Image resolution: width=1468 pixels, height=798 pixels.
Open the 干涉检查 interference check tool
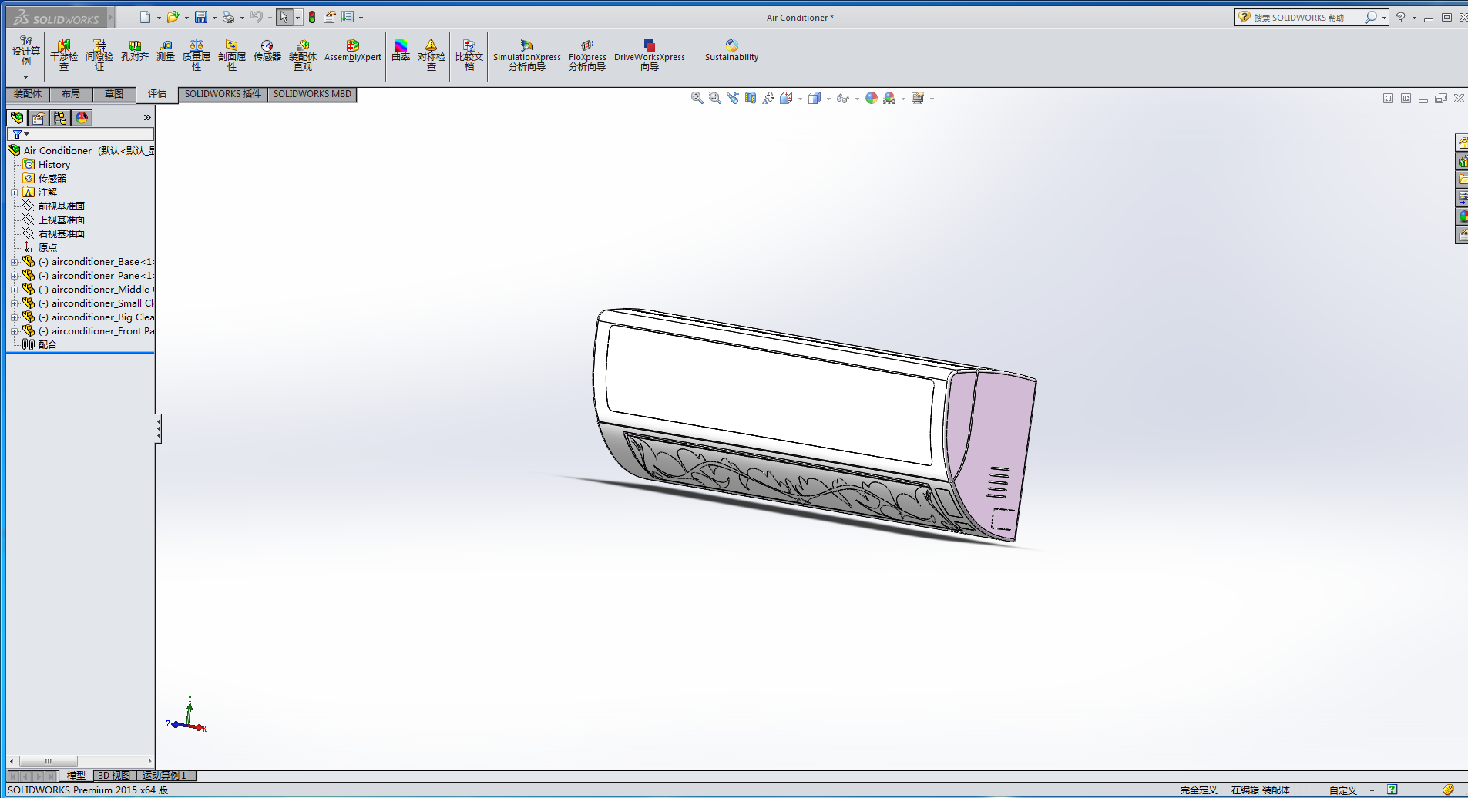click(64, 55)
